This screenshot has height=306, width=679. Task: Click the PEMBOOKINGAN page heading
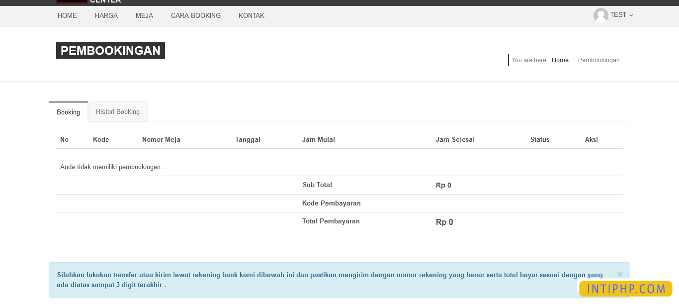click(x=110, y=50)
